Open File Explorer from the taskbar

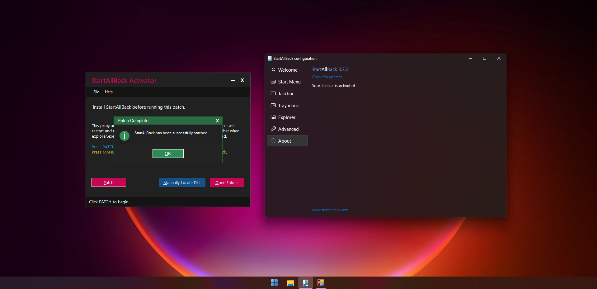coord(290,282)
